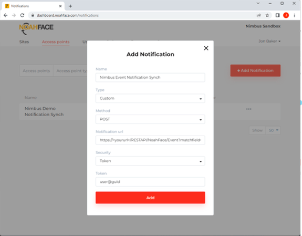
Task: Reload the current page
Action: (23, 15)
